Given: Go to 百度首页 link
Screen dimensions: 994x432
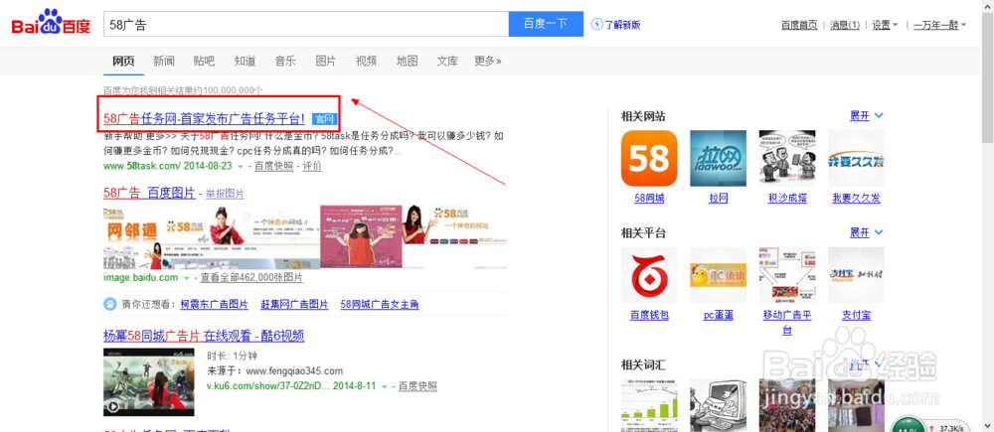Looking at the screenshot, I should tap(799, 25).
